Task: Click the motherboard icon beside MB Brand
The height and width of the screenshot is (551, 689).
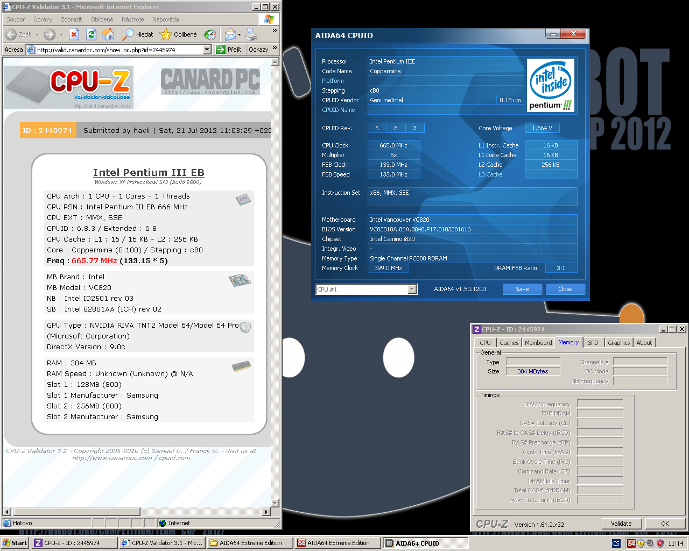Action: point(240,280)
